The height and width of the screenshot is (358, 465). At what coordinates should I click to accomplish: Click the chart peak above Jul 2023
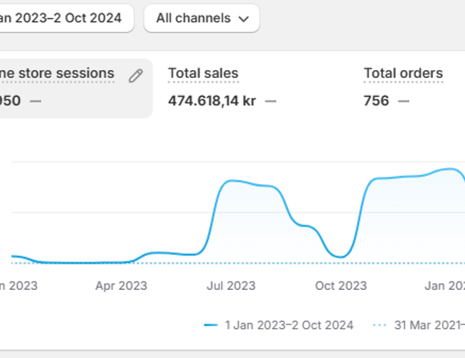tap(230, 180)
